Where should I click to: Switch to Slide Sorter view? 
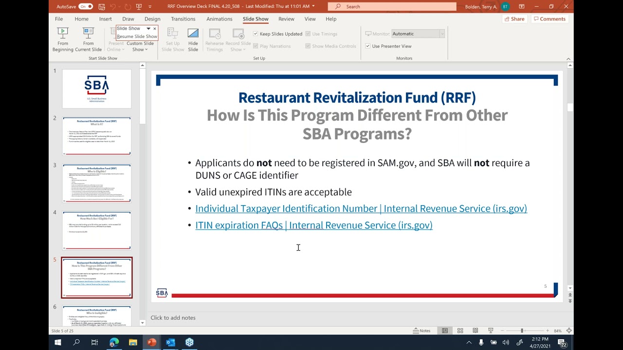pyautogui.click(x=460, y=331)
